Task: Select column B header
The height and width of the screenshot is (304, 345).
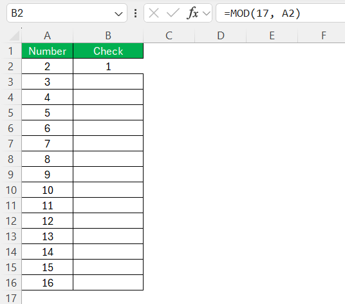Action: 108,35
